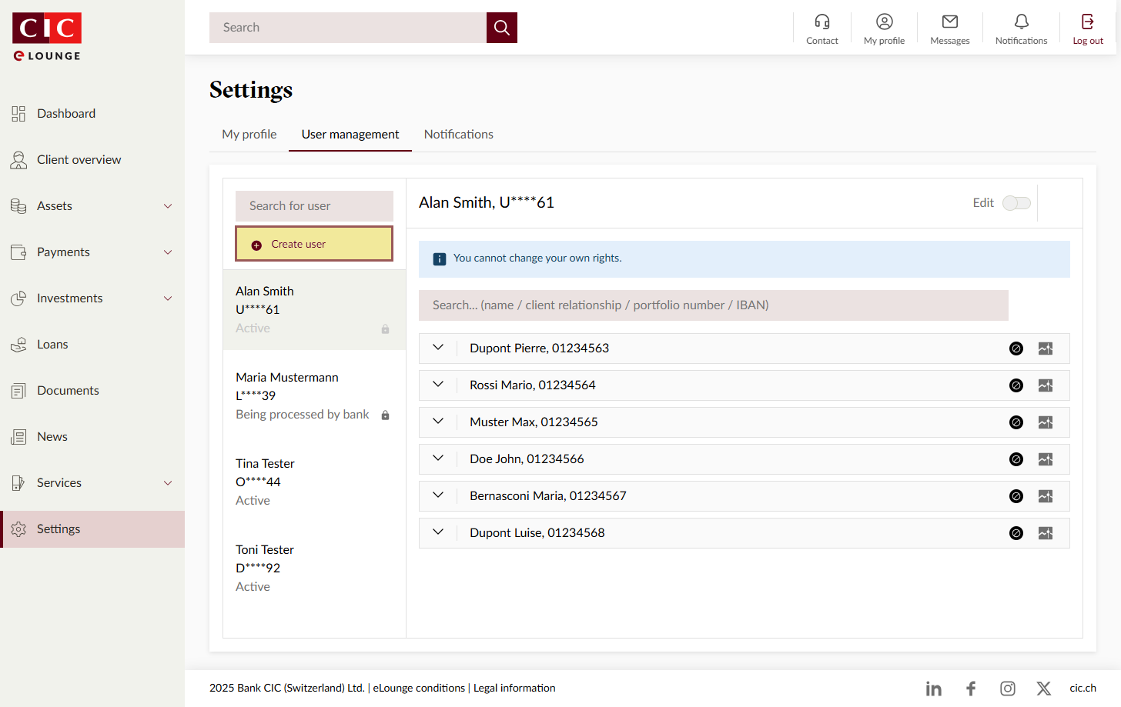Click blocked-rights icon for Rossi Mario

(1016, 385)
